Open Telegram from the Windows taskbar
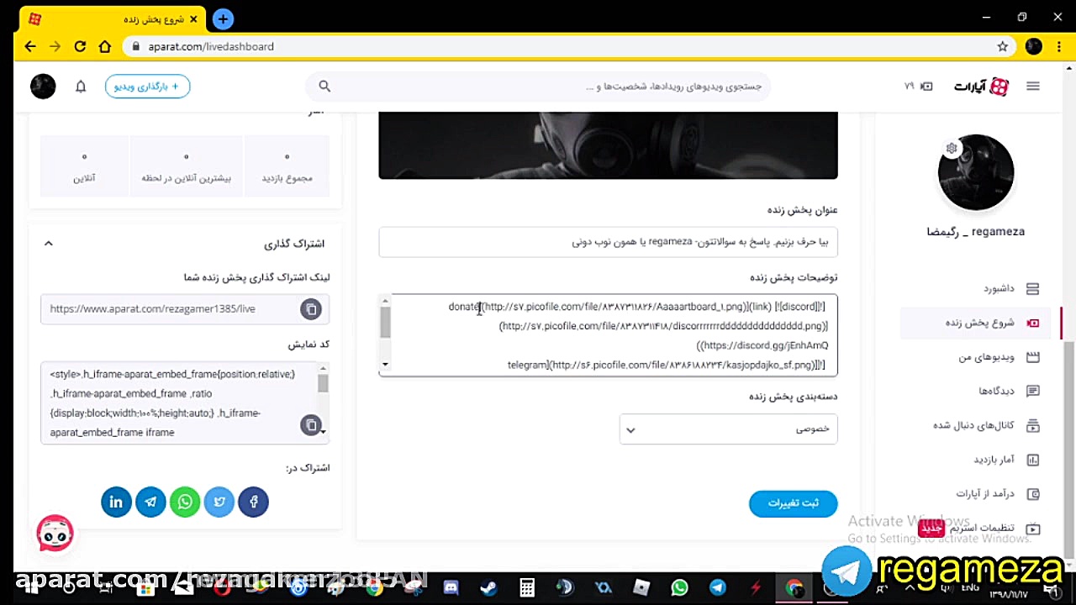The height and width of the screenshot is (605, 1076). [717, 587]
